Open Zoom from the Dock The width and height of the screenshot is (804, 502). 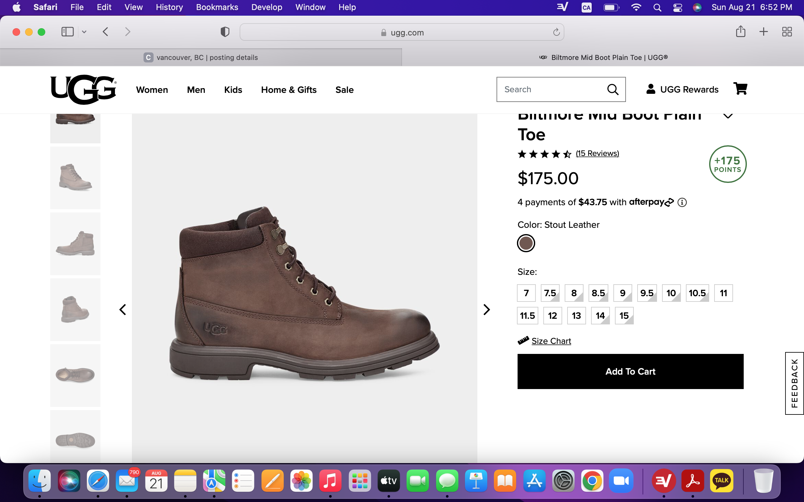(621, 480)
